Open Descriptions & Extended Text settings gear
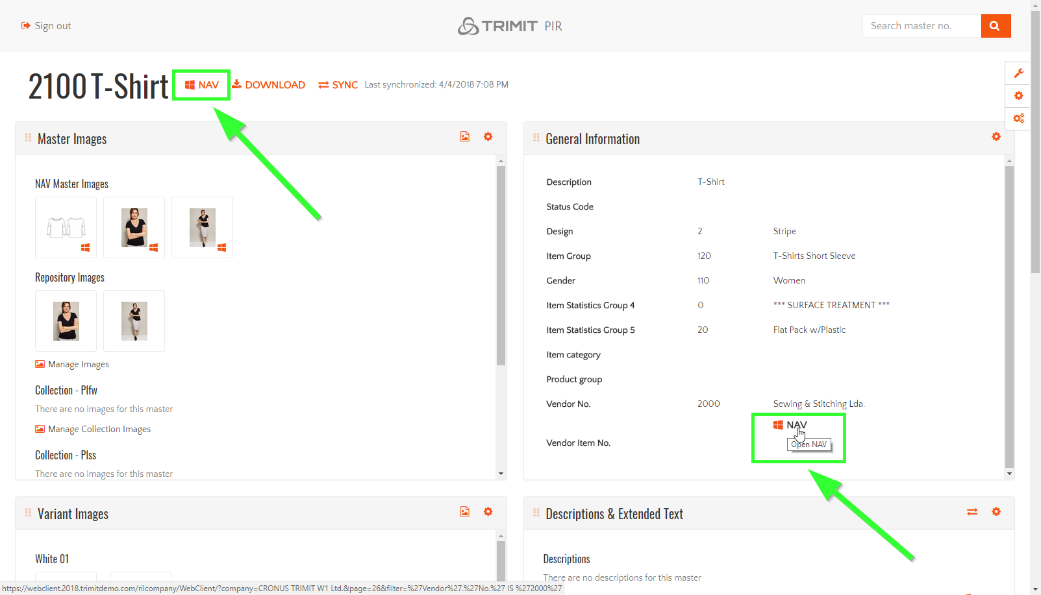The image size is (1041, 595). 996,512
